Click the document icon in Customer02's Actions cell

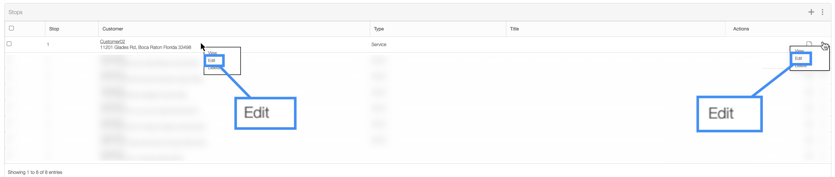[x=809, y=44]
